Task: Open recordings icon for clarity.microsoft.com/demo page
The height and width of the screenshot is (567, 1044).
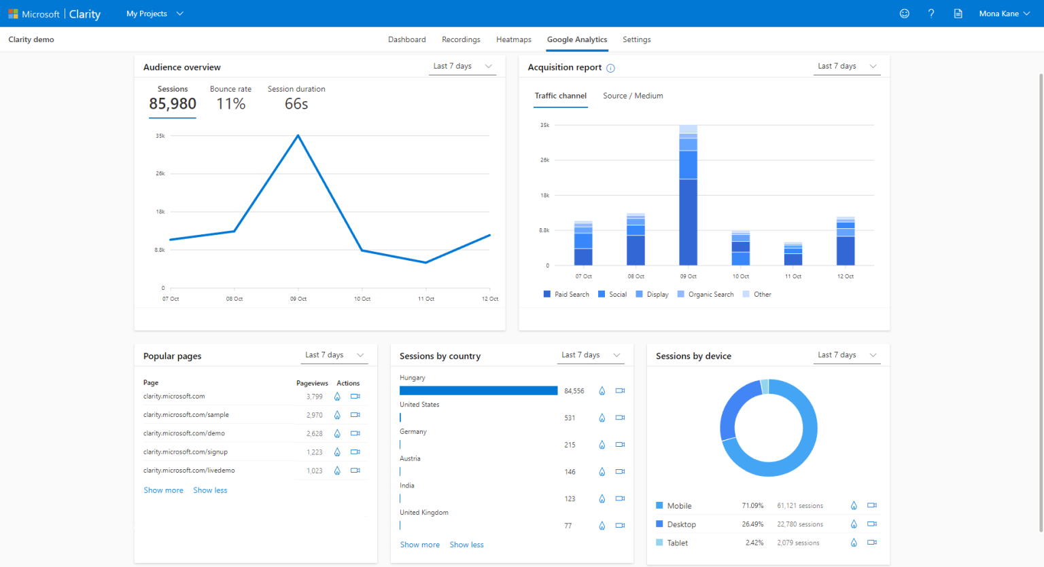Action: click(355, 433)
